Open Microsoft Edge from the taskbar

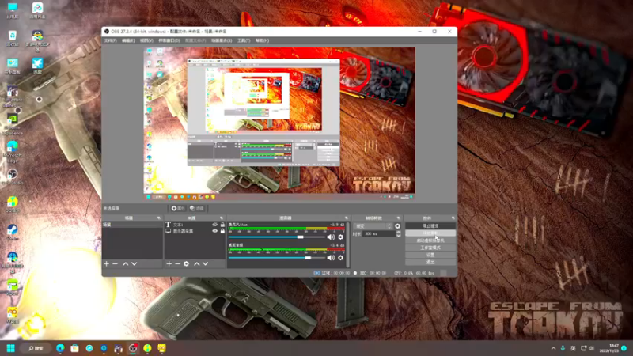click(60, 348)
